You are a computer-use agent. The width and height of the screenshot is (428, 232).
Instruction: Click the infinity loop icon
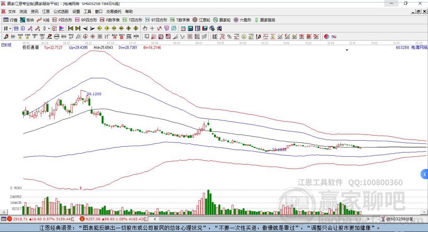click(334, 37)
